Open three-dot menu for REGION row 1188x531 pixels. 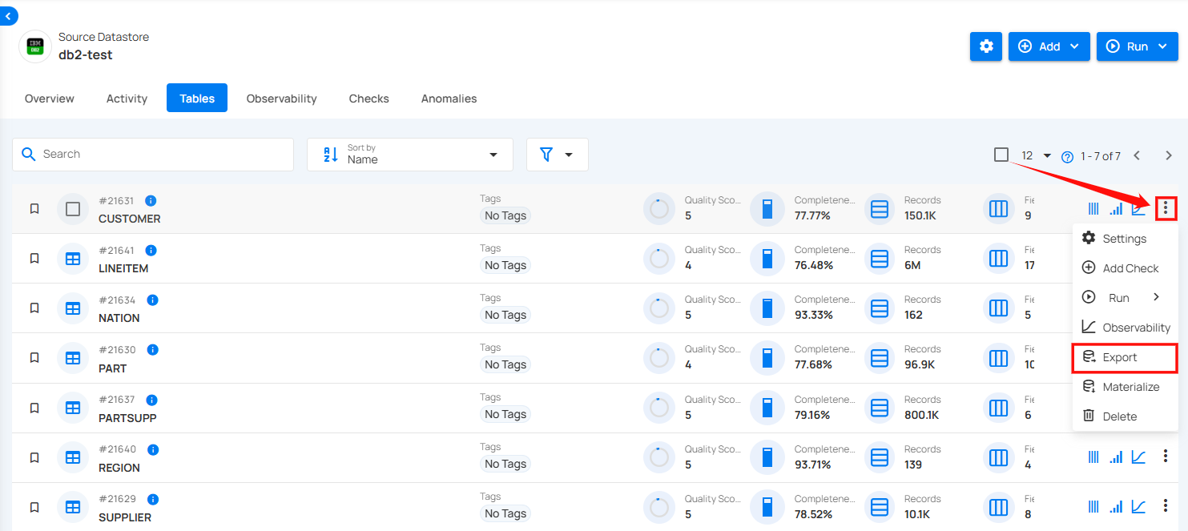click(1166, 457)
